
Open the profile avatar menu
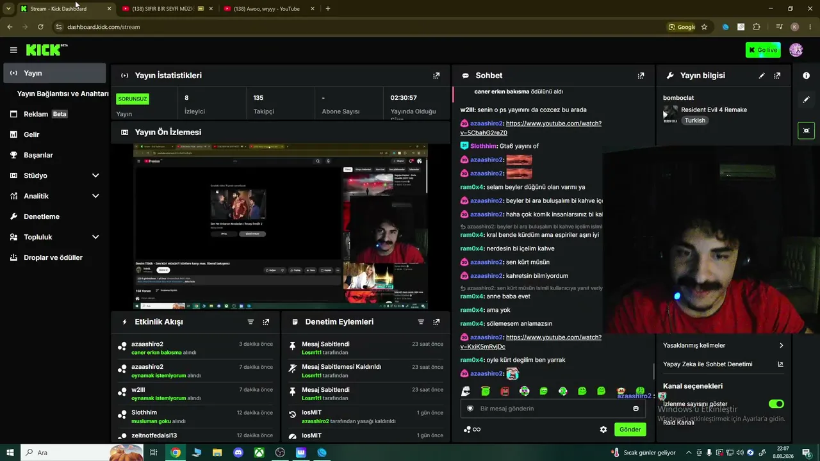(x=796, y=50)
